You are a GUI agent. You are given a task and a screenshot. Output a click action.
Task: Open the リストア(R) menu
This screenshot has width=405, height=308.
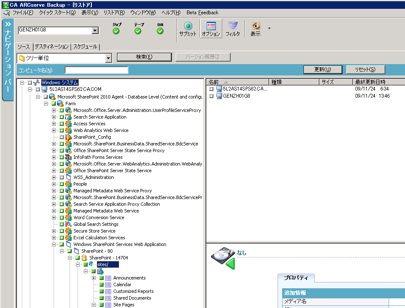[x=114, y=13]
